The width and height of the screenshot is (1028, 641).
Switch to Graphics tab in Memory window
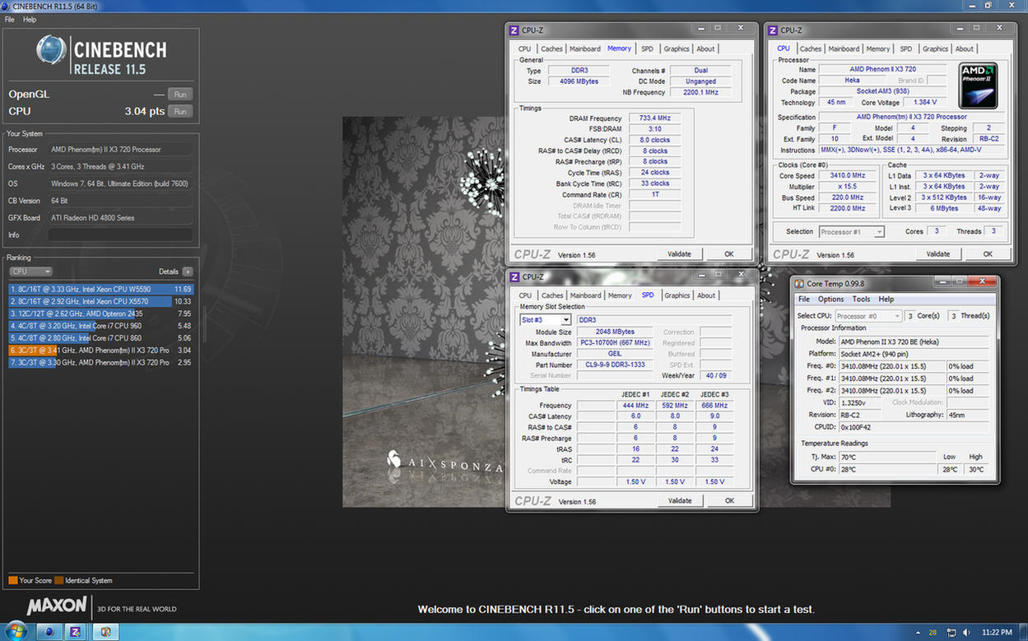pyautogui.click(x=677, y=49)
